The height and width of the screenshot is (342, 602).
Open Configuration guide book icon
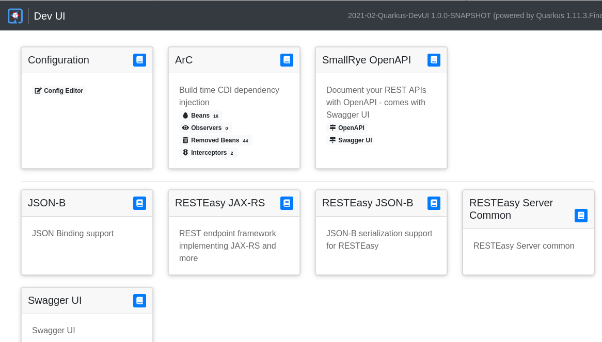(x=139, y=60)
